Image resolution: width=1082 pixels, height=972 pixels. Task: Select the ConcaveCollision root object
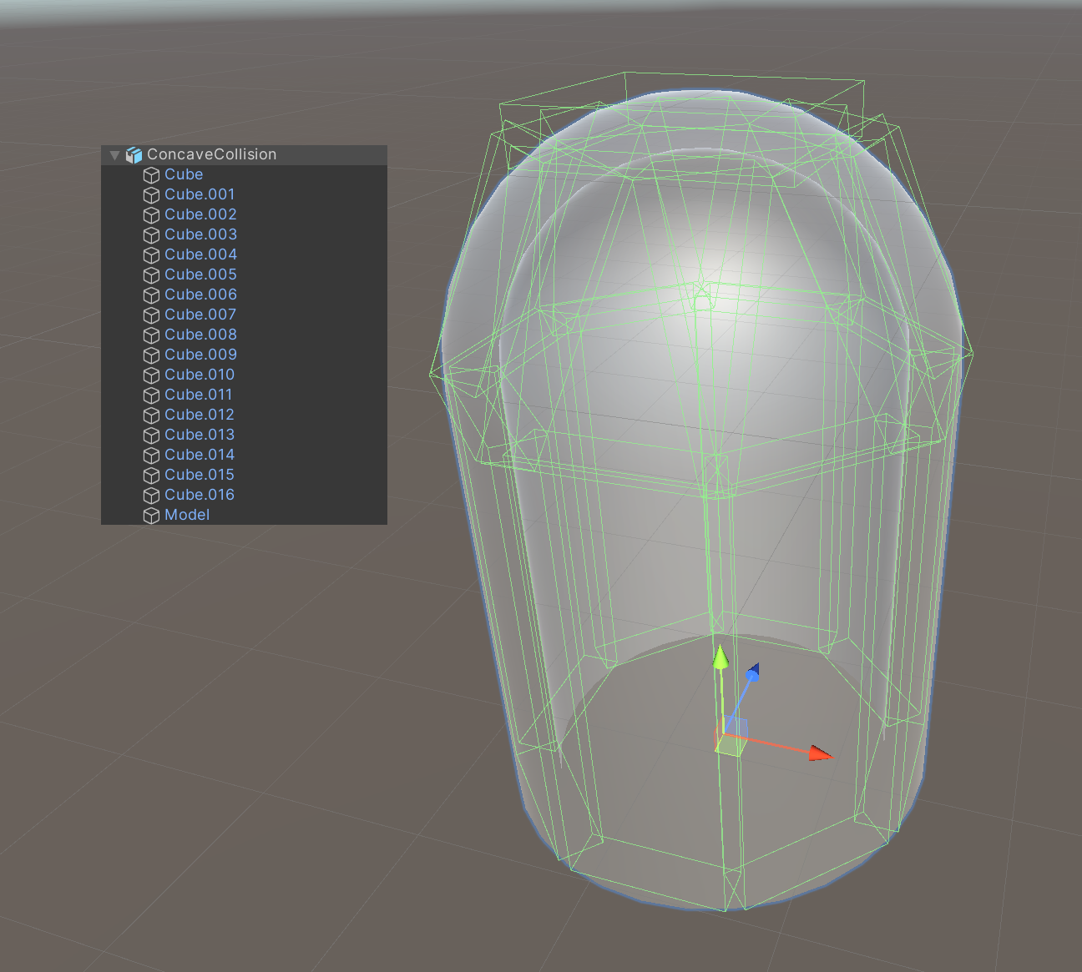point(211,154)
